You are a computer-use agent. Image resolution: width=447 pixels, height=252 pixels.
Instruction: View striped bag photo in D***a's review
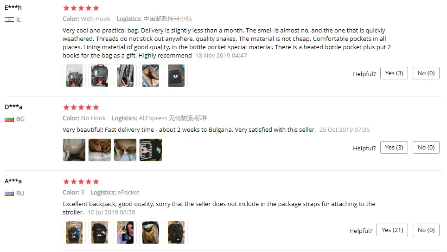[x=151, y=150]
